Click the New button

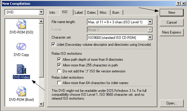pos(172,13)
